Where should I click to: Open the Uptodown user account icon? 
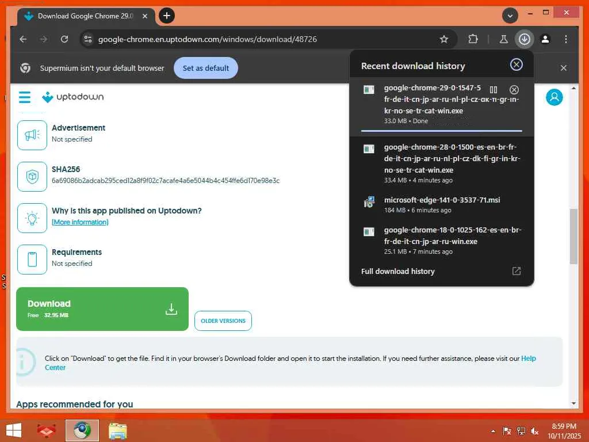[554, 97]
